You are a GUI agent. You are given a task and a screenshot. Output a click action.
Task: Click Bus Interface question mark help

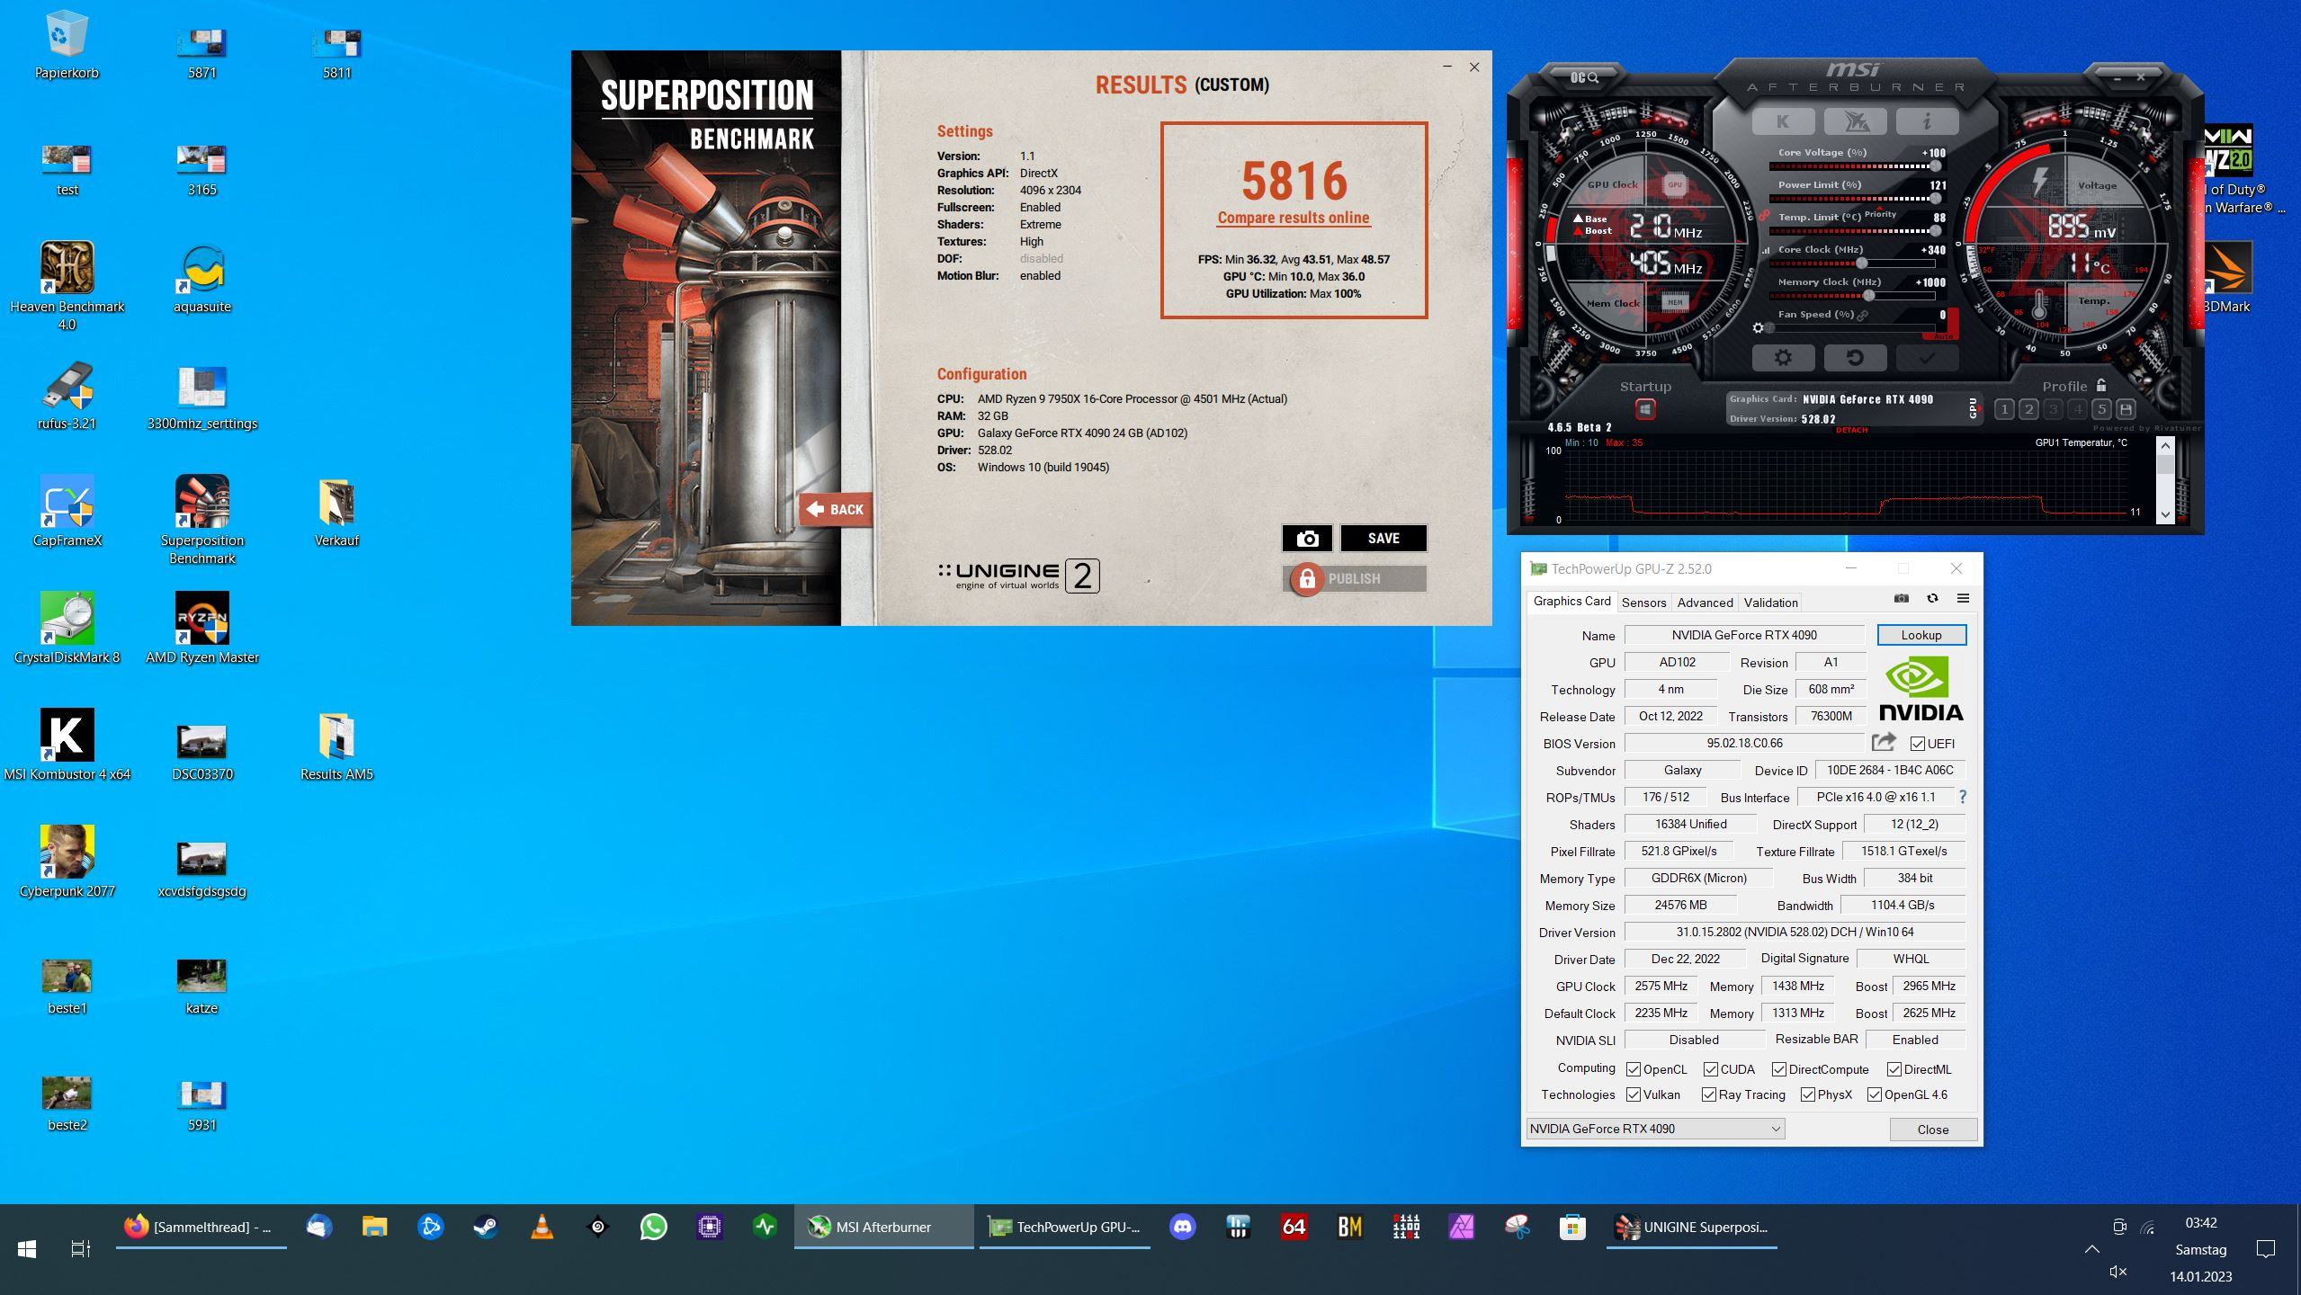pos(1963,797)
